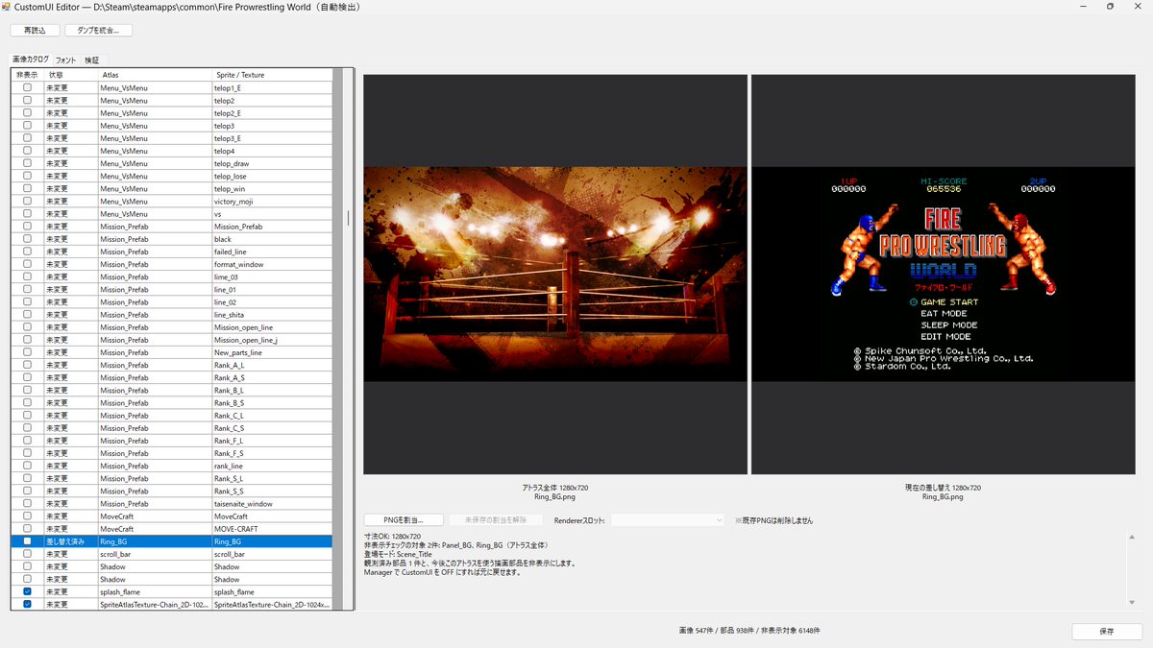Check the scroll_bar row checkbox

coord(27,554)
